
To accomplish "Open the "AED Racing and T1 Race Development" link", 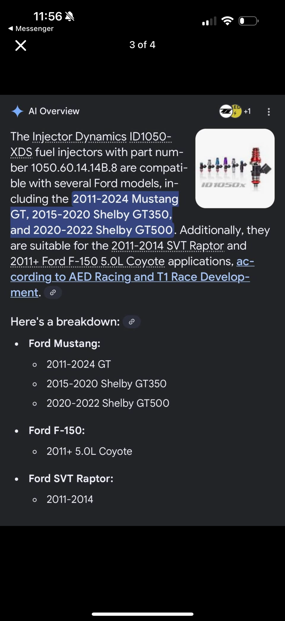I will [x=130, y=276].
